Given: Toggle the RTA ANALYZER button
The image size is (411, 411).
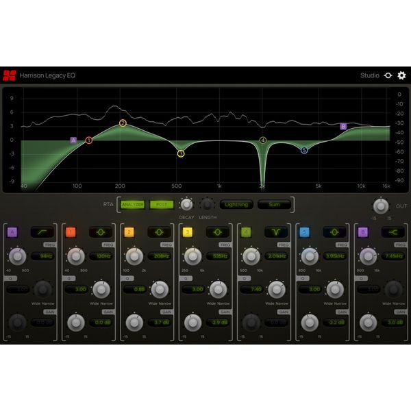Looking at the screenshot, I should (x=132, y=204).
